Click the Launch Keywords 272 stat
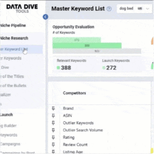The image size is (154, 154). tap(116, 65)
